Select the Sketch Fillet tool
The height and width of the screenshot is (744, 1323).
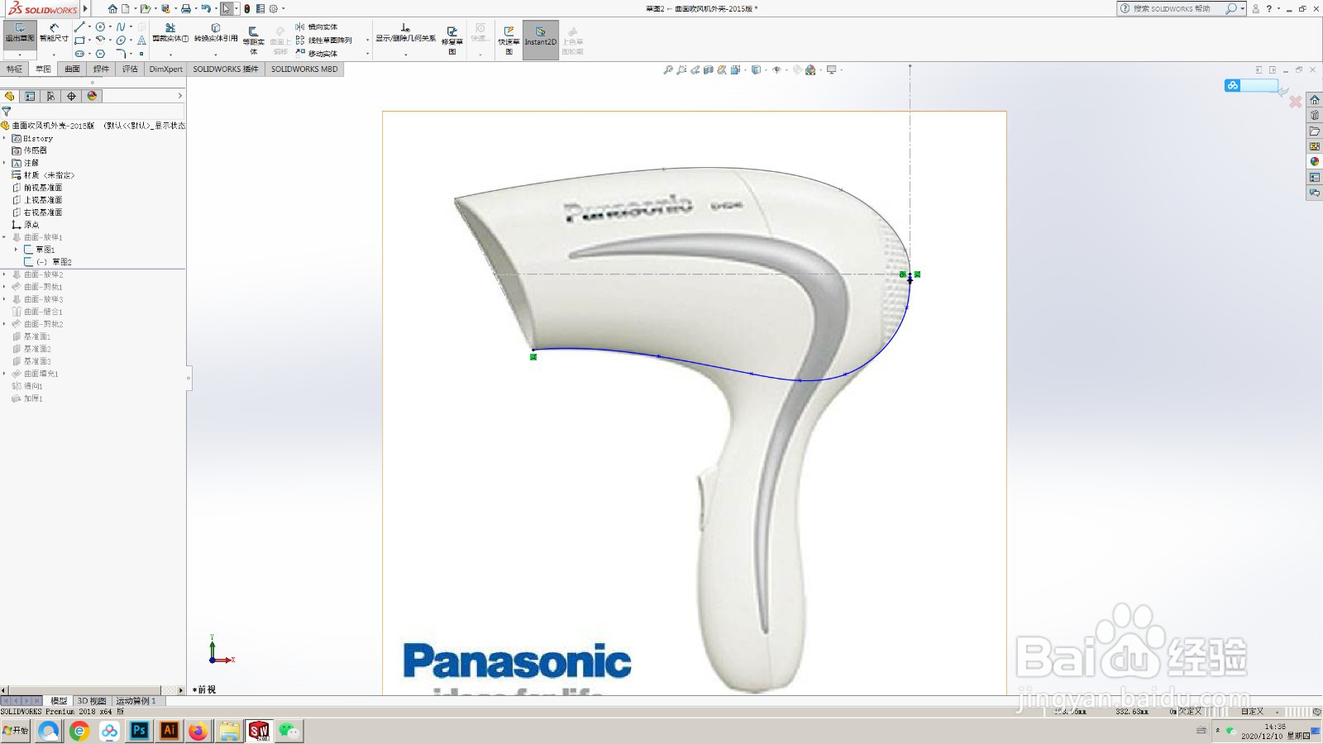tap(121, 53)
